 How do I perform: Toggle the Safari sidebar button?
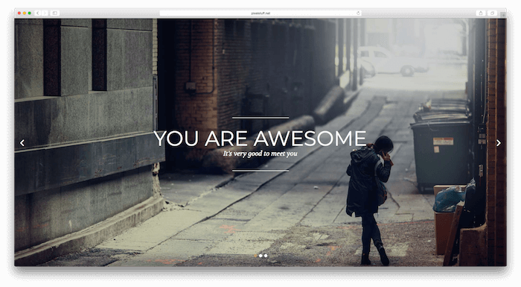pos(55,13)
